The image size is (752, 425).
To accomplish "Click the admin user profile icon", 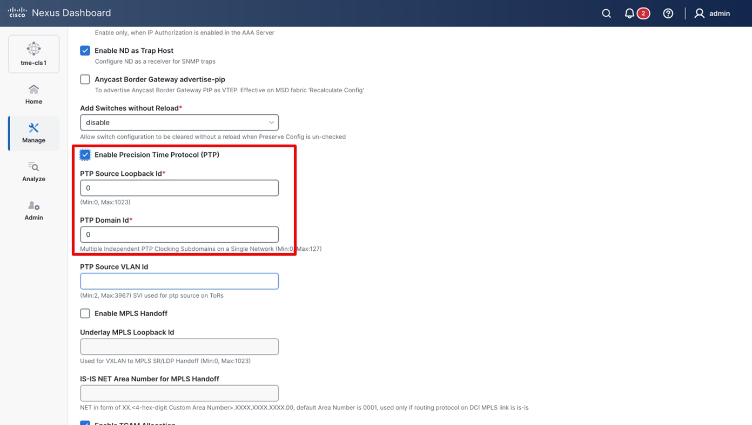I will tap(699, 13).
